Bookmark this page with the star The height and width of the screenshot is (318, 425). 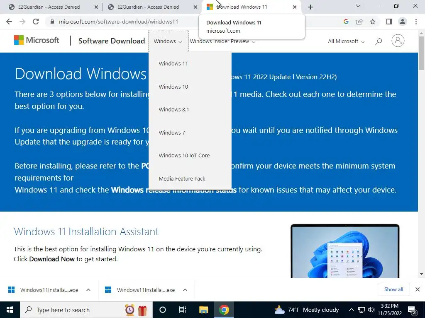pos(373,22)
